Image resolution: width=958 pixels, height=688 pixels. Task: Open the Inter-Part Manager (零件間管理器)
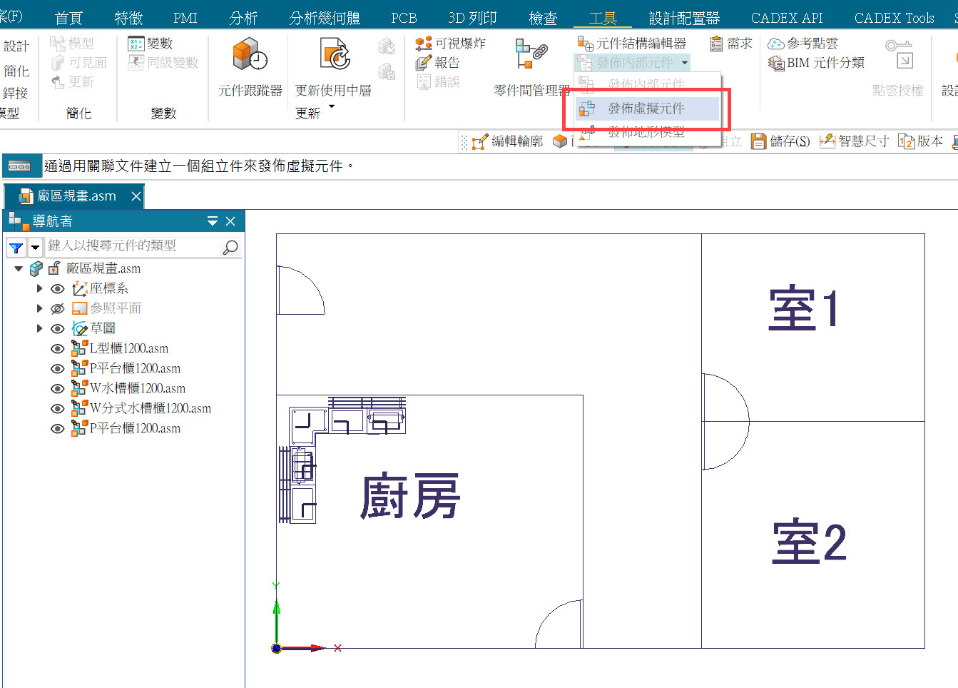coord(531,55)
